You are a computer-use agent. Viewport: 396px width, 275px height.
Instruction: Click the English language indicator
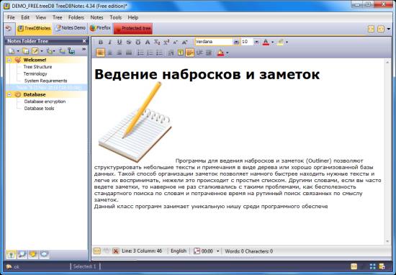179,251
